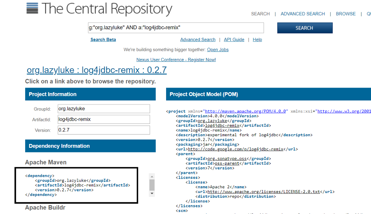The width and height of the screenshot is (371, 214).
Task: Click the Maven snippet scrollbar thumb
Action: pyautogui.click(x=152, y=185)
